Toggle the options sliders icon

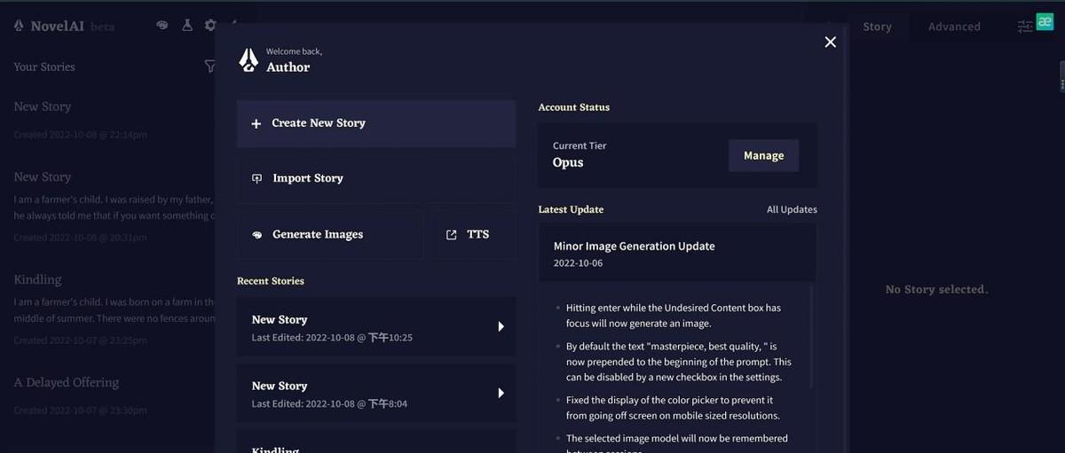[x=1025, y=27]
